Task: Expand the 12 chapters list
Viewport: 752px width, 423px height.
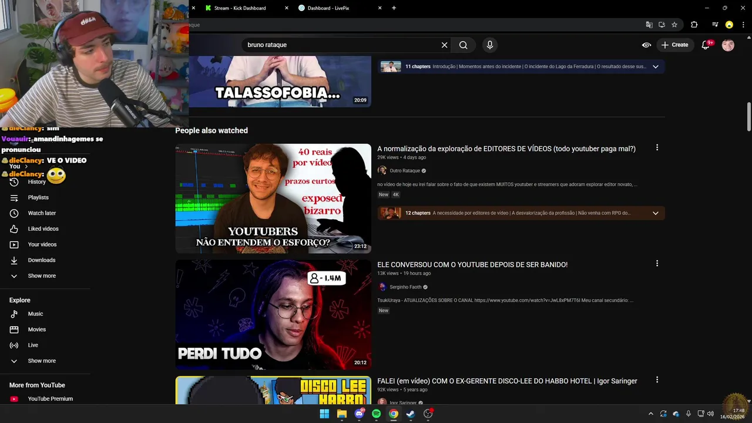Action: point(656,213)
